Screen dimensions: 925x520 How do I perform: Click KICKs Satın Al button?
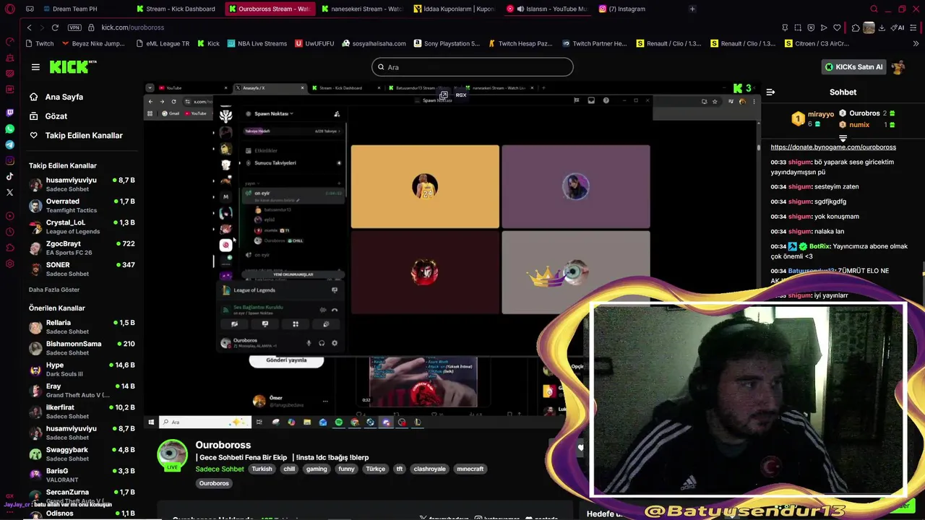click(853, 67)
